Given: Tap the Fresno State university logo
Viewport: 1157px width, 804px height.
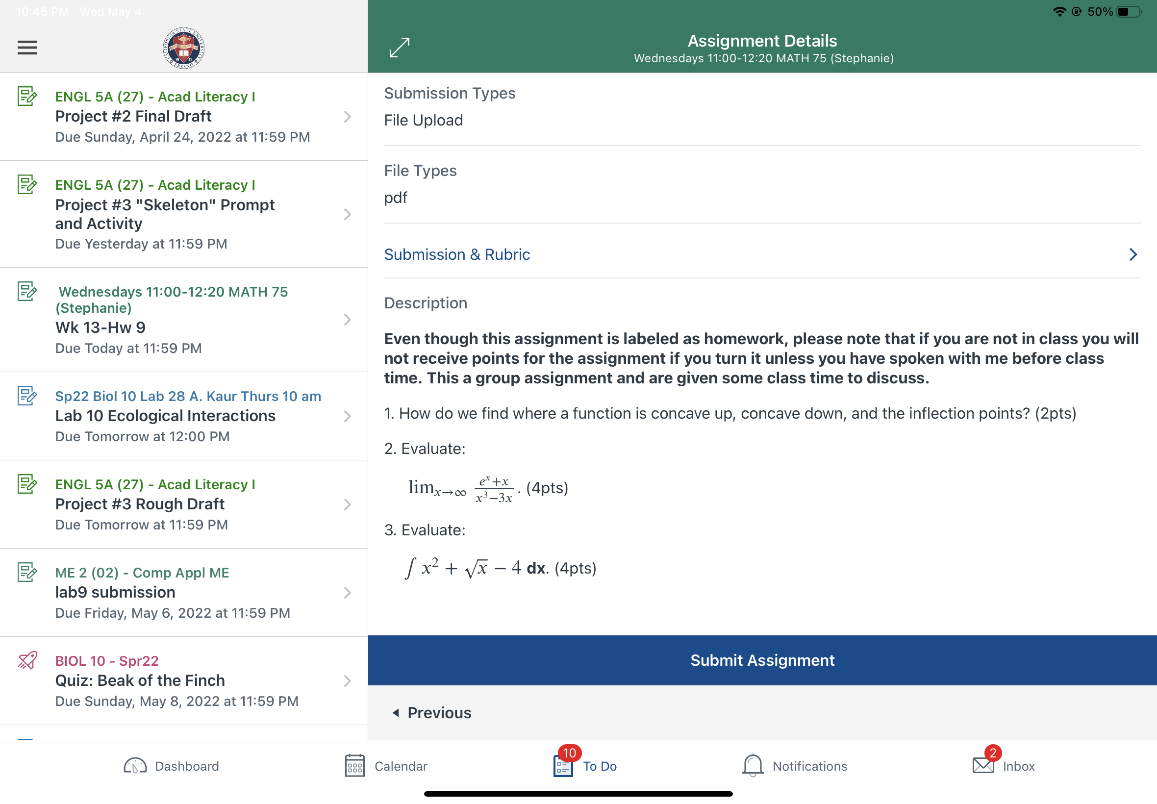Looking at the screenshot, I should pos(184,48).
